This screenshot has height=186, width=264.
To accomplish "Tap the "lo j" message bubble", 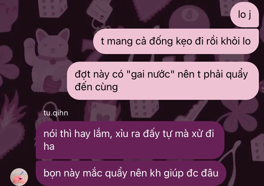I will point(244,15).
